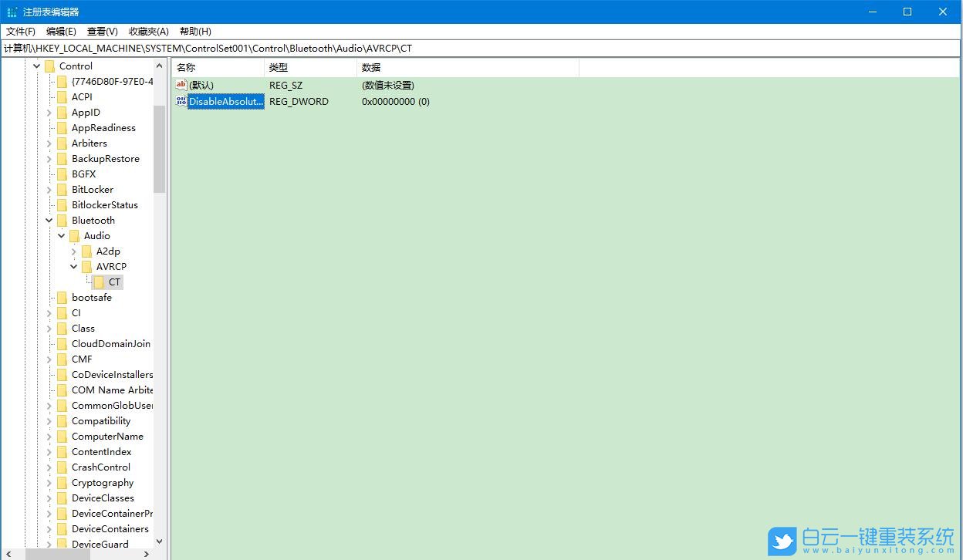Screen dimensions: 963x560
Task: Click the Cryptography folder icon
Action: tap(62, 482)
